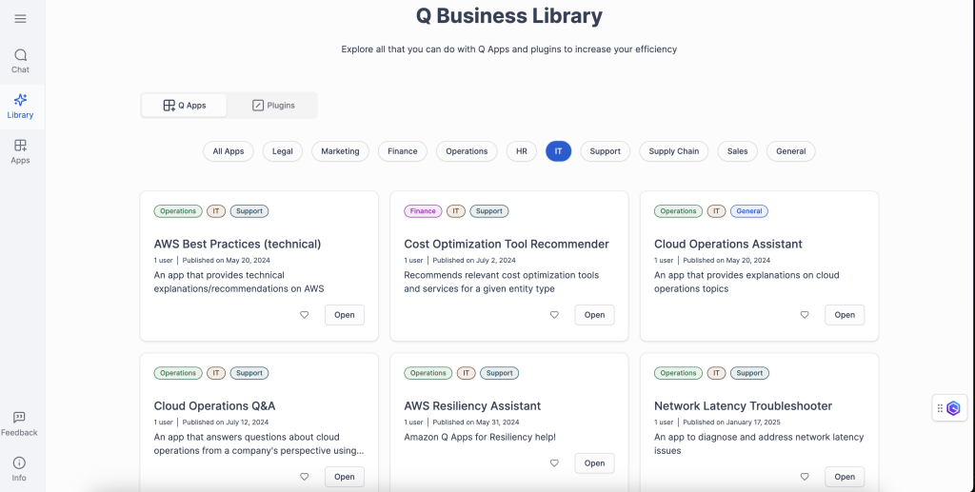
Task: Click the Cost Optimization Tool Recommender title
Action: (x=507, y=245)
